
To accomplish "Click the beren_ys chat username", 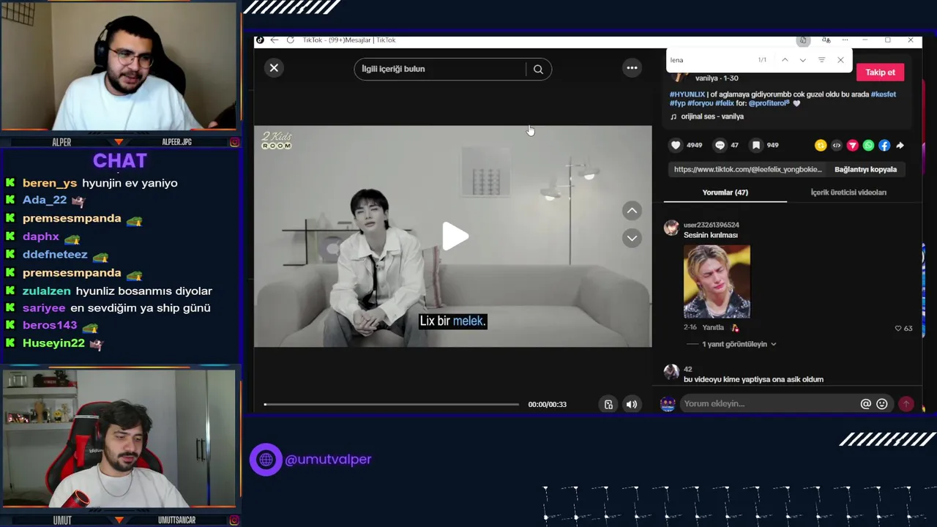I will click(50, 183).
